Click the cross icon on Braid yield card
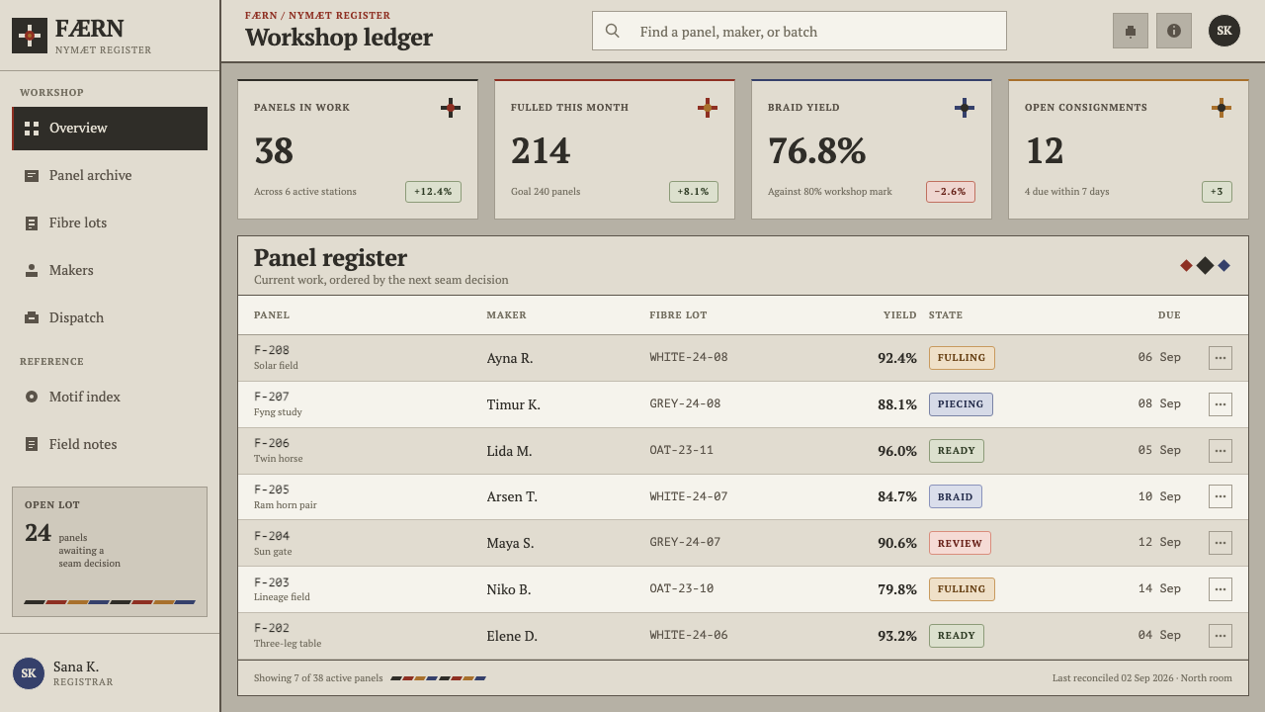This screenshot has height=712, width=1265. click(965, 108)
